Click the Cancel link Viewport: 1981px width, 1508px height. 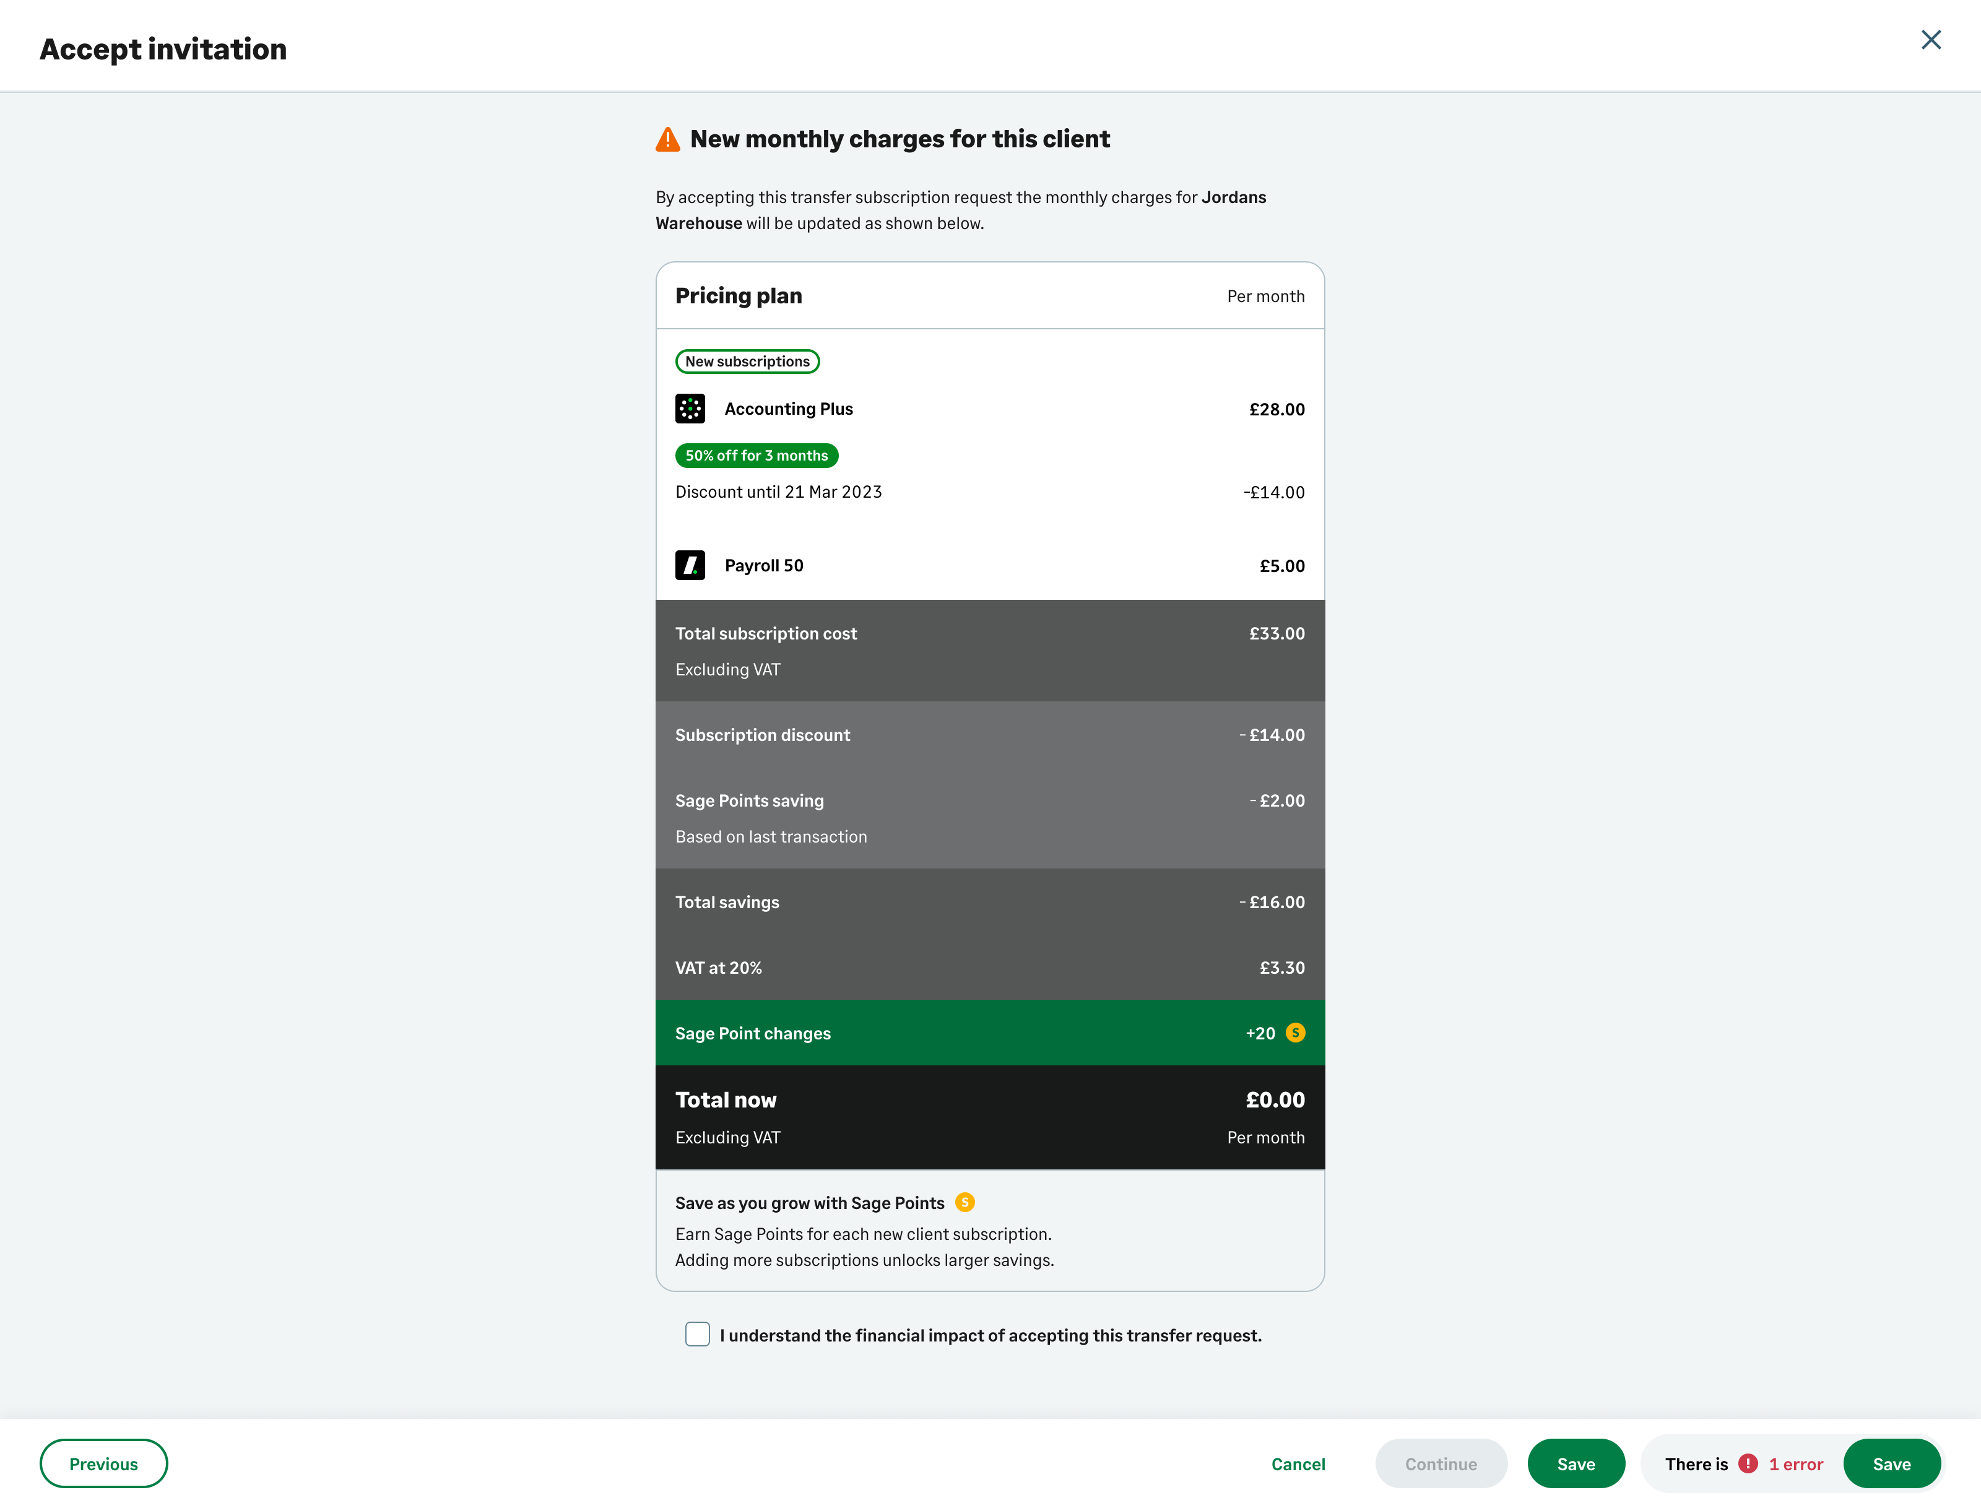tap(1297, 1463)
